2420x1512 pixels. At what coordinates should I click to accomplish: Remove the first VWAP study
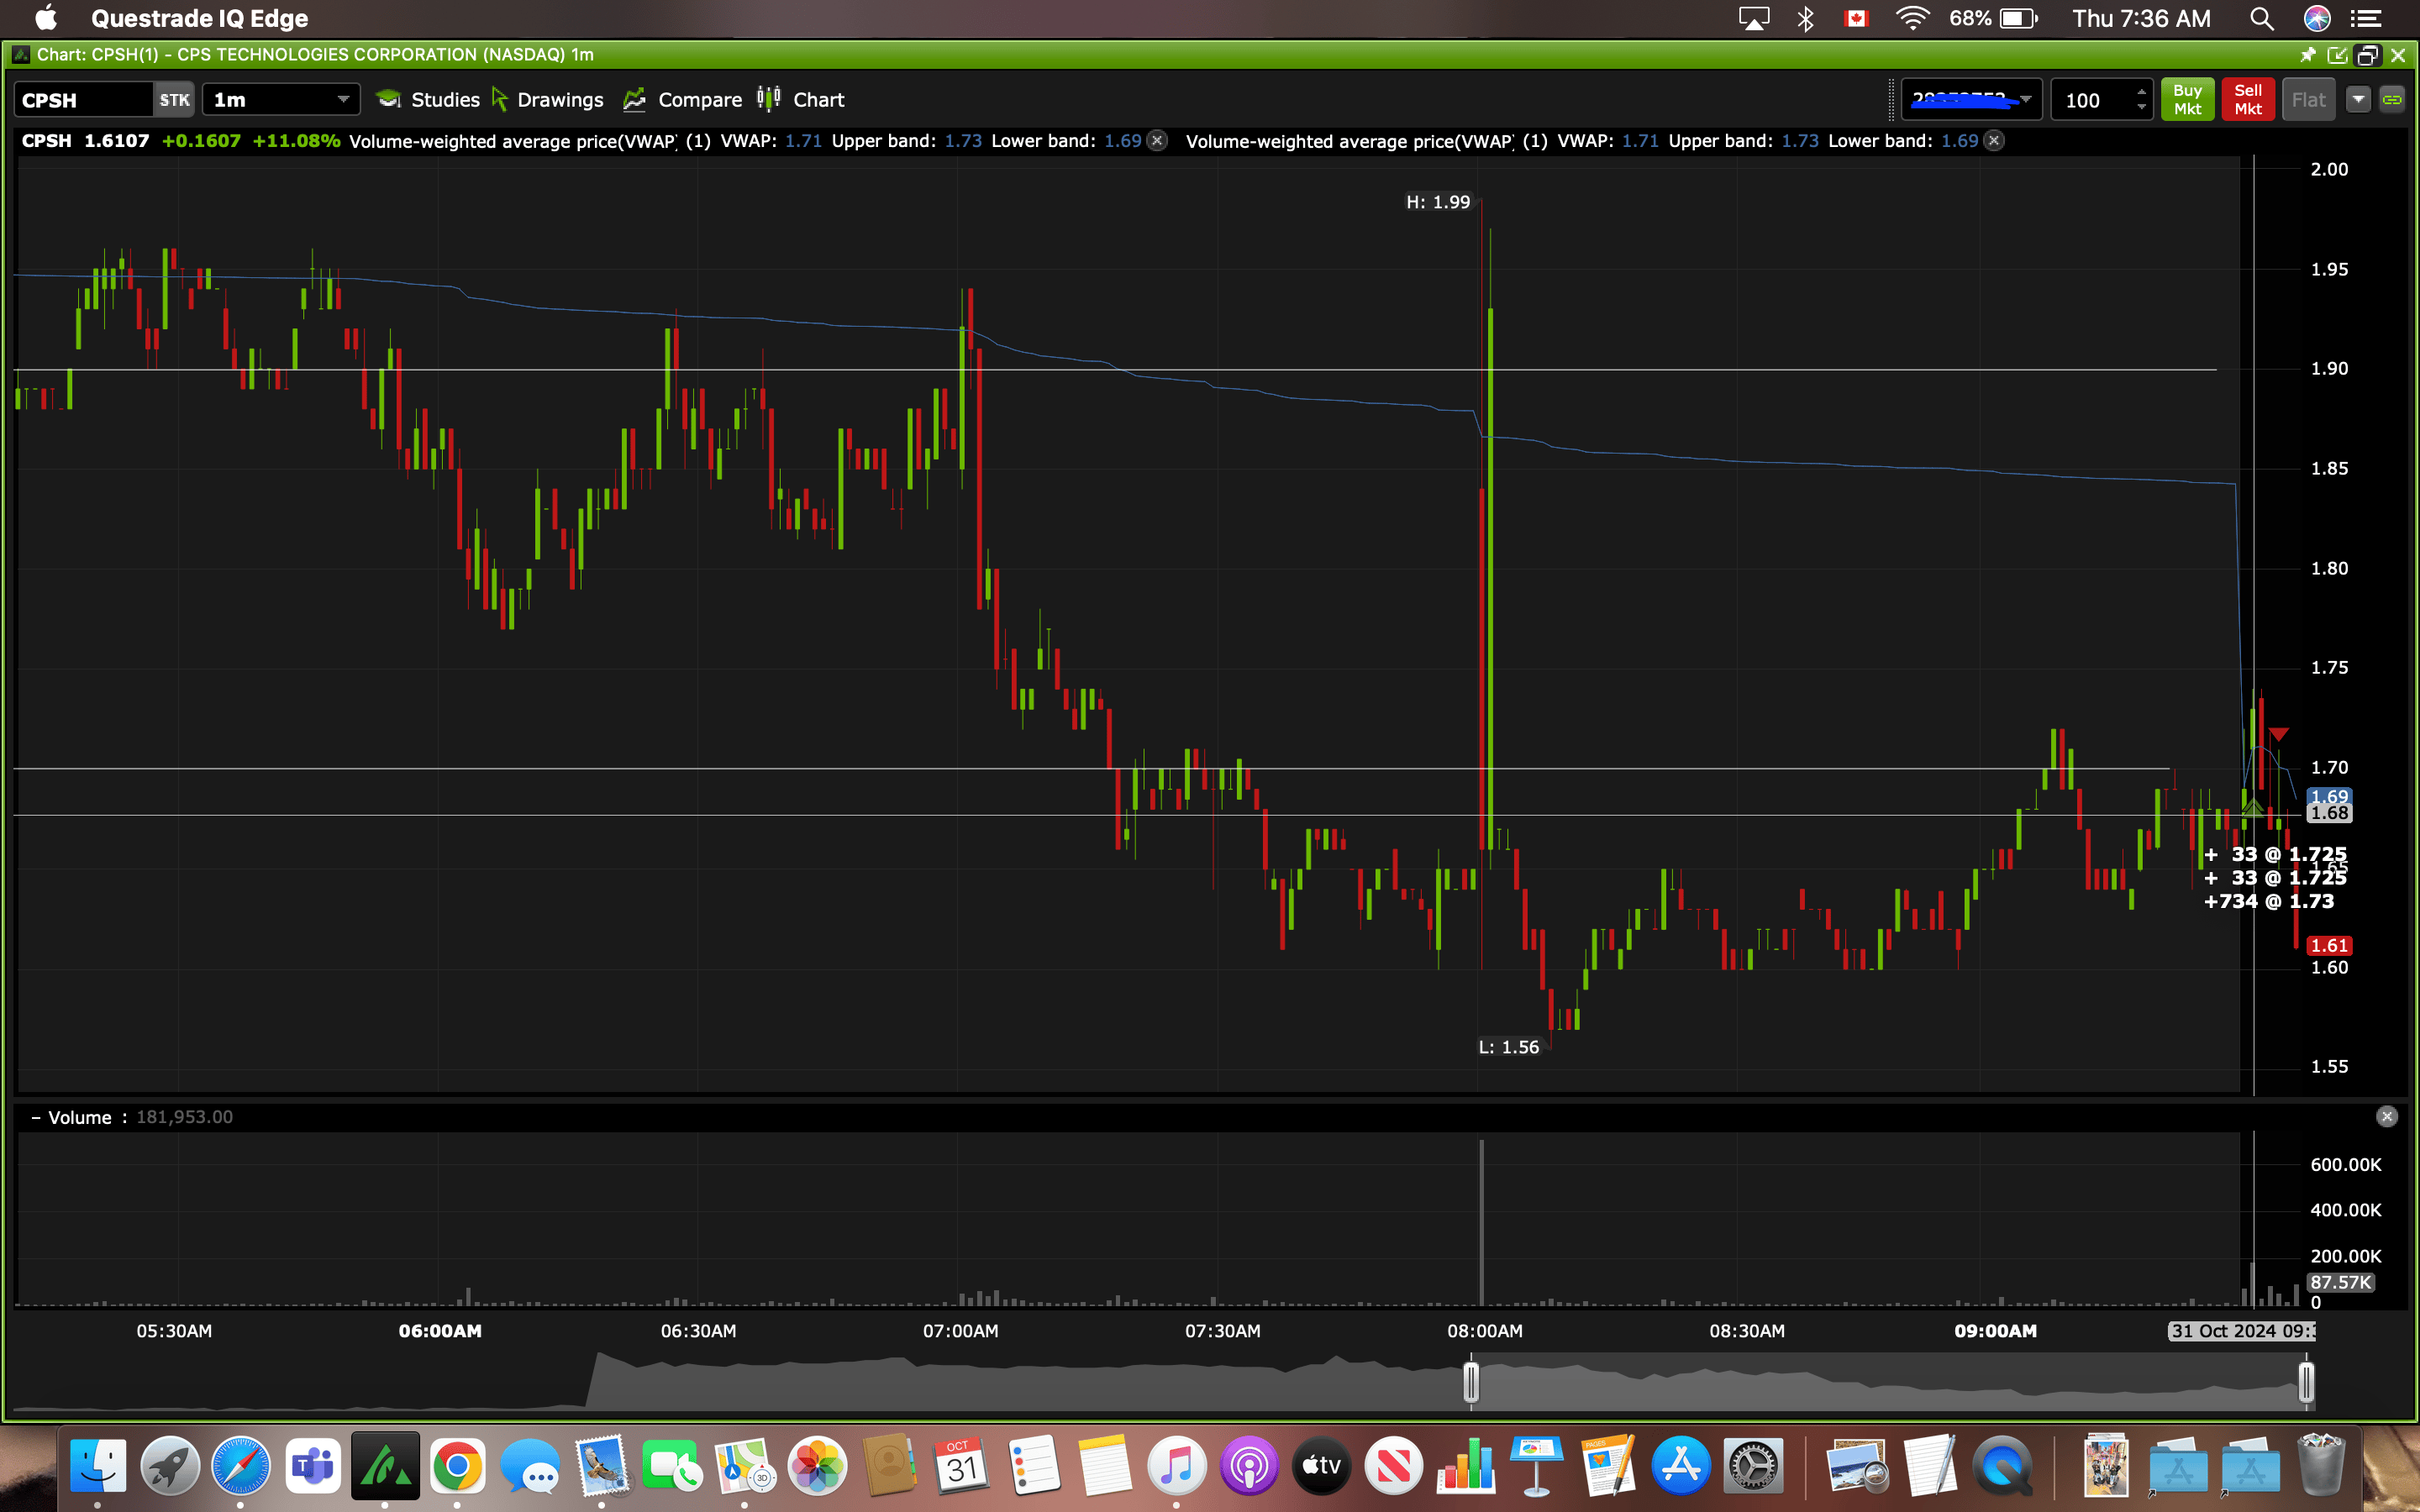pyautogui.click(x=1157, y=141)
